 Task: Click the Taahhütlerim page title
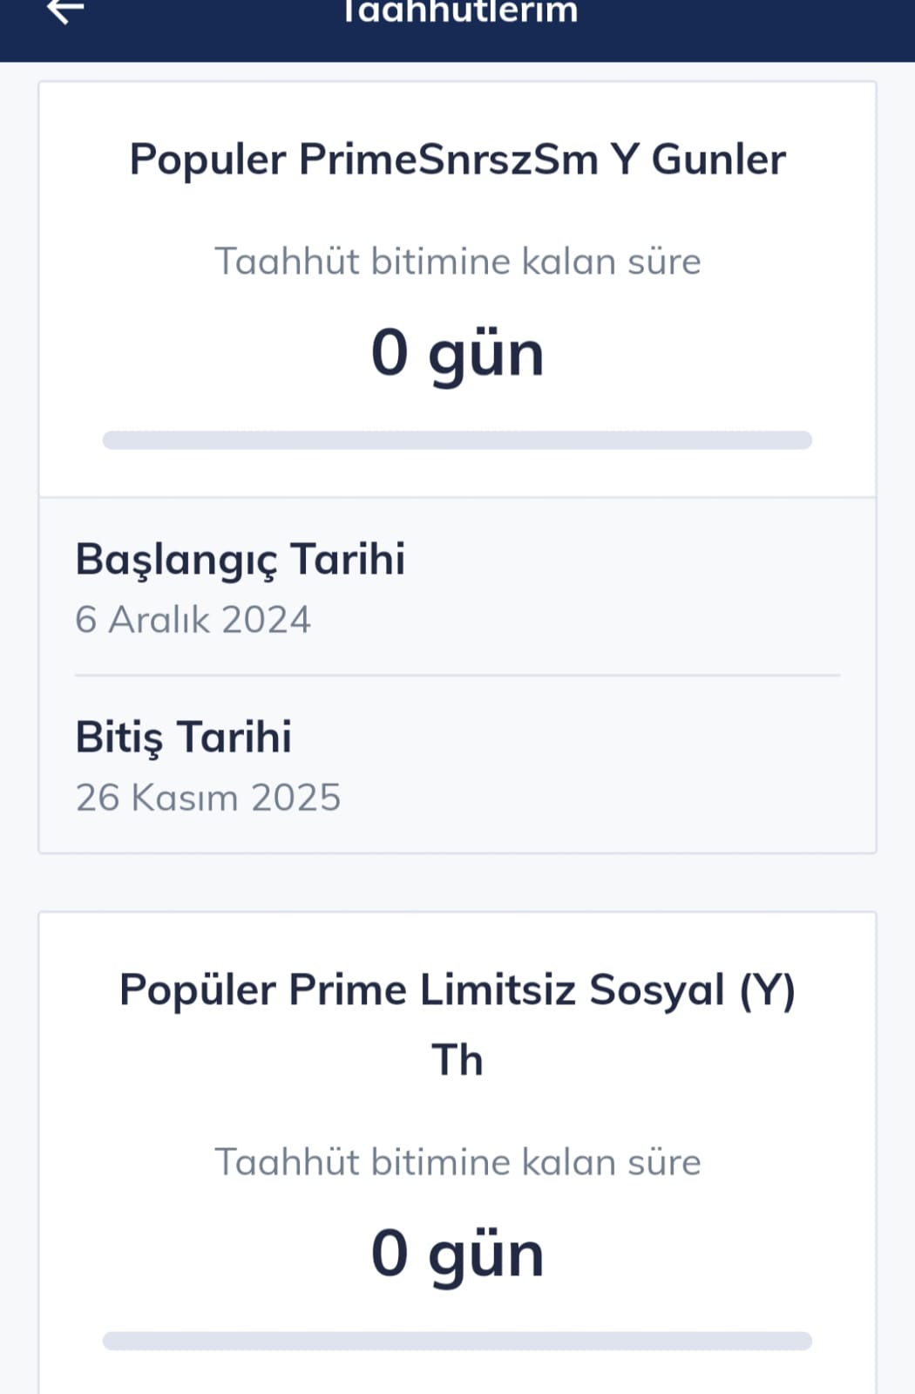pyautogui.click(x=458, y=12)
